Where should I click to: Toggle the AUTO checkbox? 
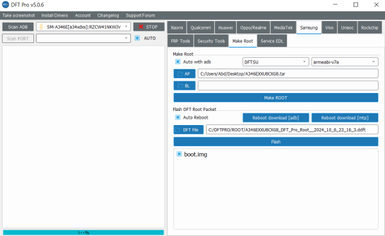(x=137, y=38)
